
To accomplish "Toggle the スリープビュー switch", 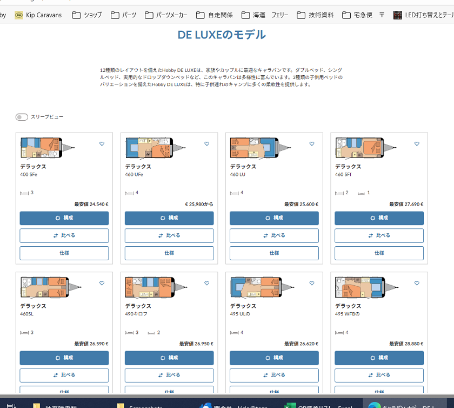I will pos(22,117).
